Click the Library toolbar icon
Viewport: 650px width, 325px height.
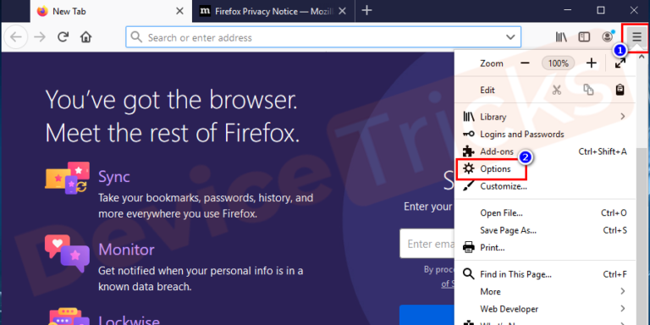click(561, 37)
